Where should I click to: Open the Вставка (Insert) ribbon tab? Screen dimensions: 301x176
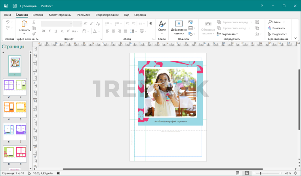[38, 15]
